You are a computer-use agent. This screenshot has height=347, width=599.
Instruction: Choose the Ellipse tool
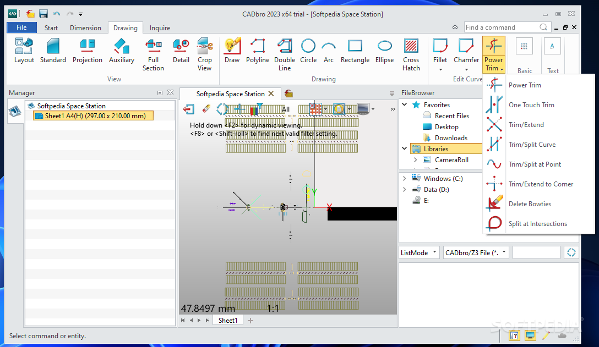(384, 51)
